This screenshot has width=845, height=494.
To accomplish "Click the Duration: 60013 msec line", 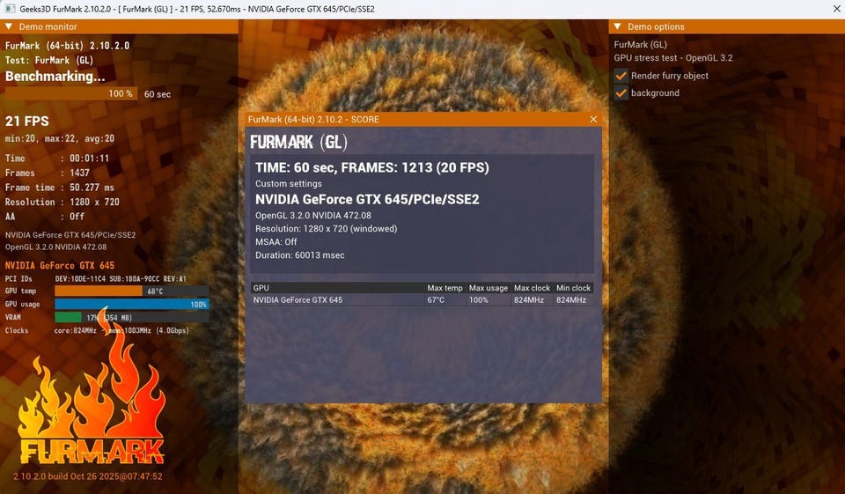I will [x=299, y=255].
